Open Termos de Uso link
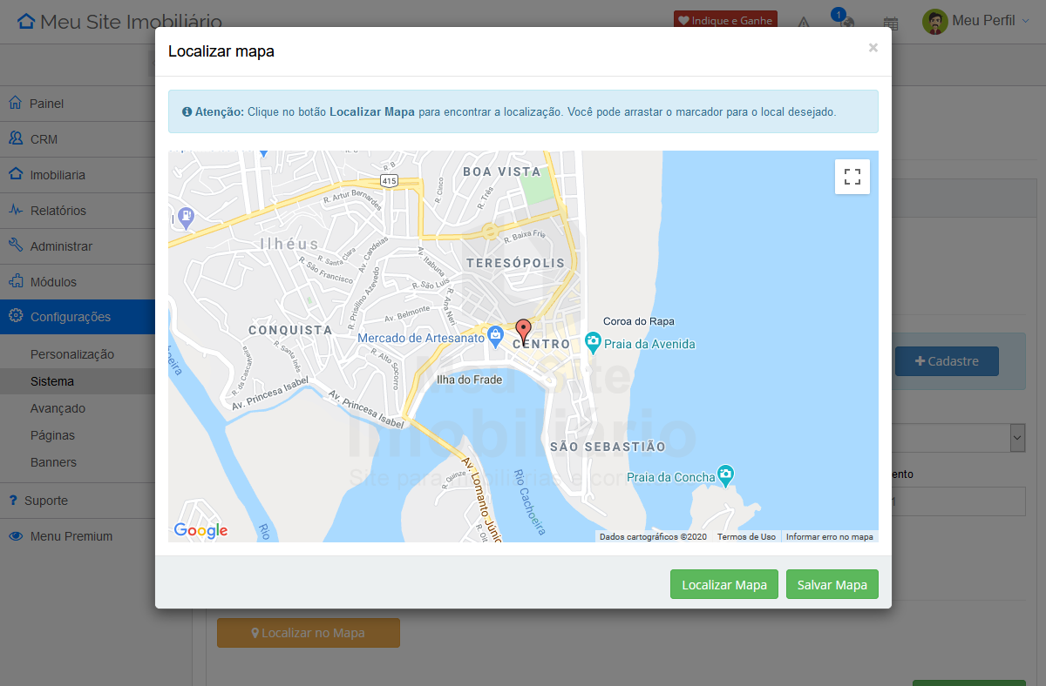 746,537
